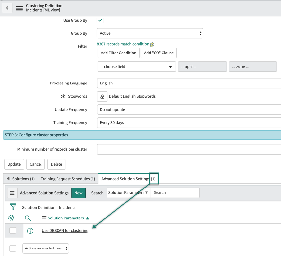
Task: Open the Use DBSCAN for clustering record
Action: [65, 231]
